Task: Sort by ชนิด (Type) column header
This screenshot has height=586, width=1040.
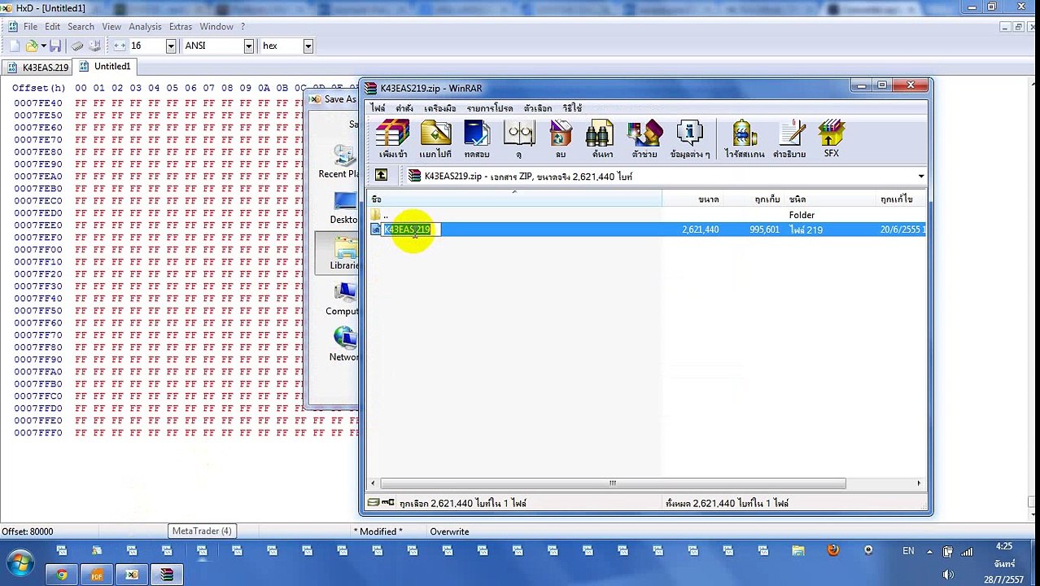Action: pos(829,199)
